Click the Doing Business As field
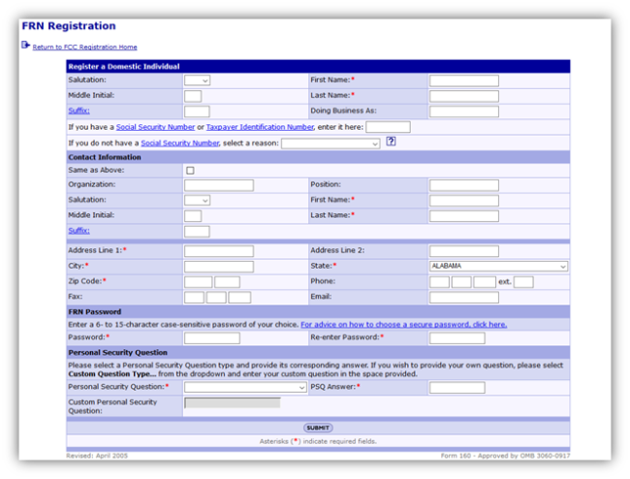630x479 pixels. (463, 112)
